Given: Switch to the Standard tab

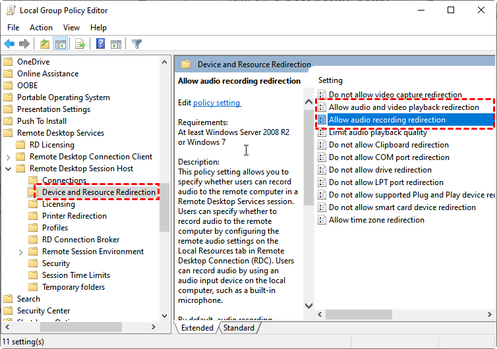Looking at the screenshot, I should pyautogui.click(x=239, y=327).
